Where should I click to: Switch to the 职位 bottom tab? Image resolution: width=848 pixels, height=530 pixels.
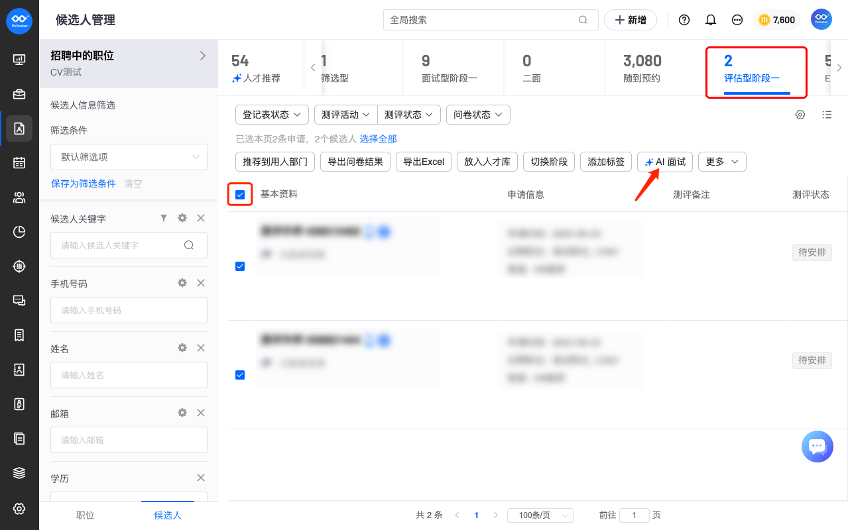coord(86,515)
